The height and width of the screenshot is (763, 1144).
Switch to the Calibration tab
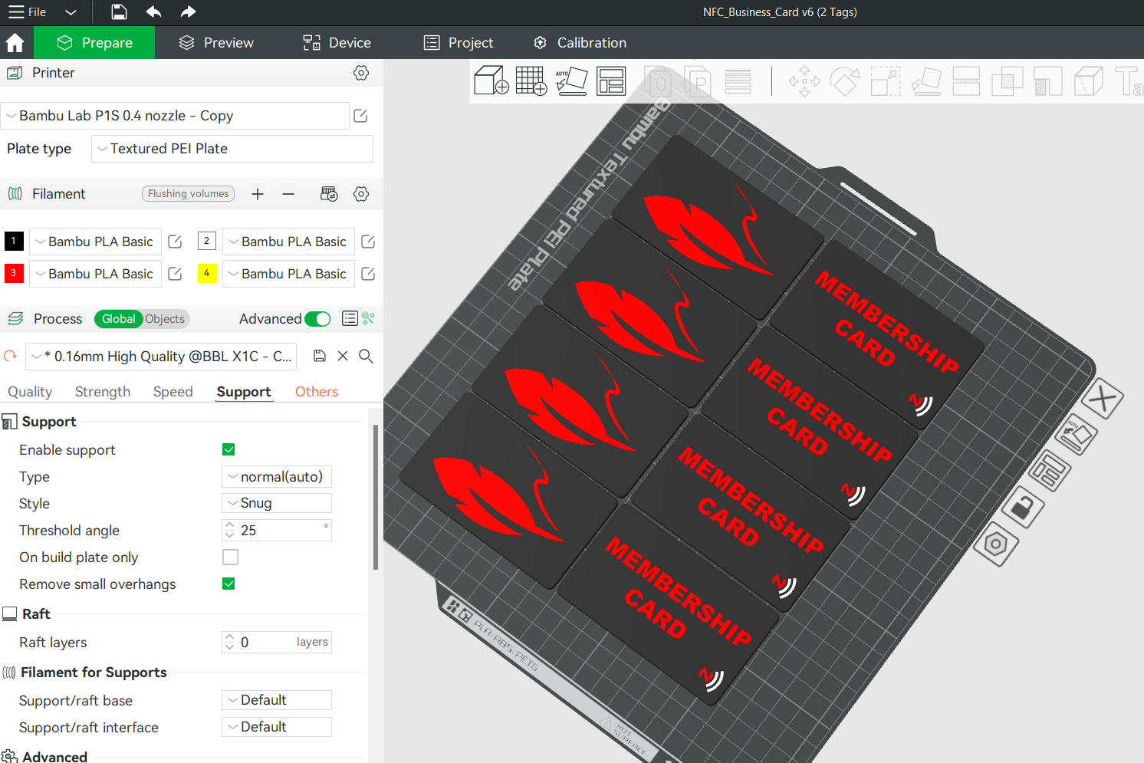click(580, 43)
